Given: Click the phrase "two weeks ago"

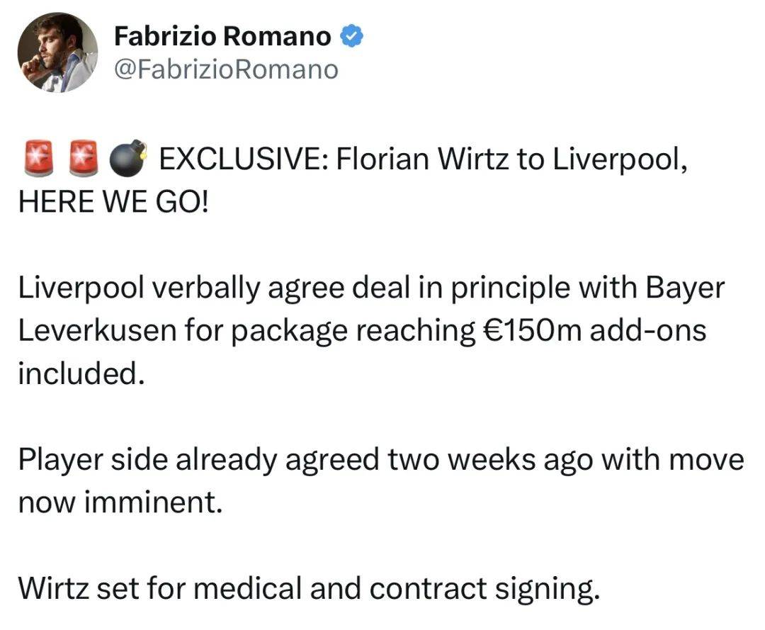Looking at the screenshot, I should point(484,461).
